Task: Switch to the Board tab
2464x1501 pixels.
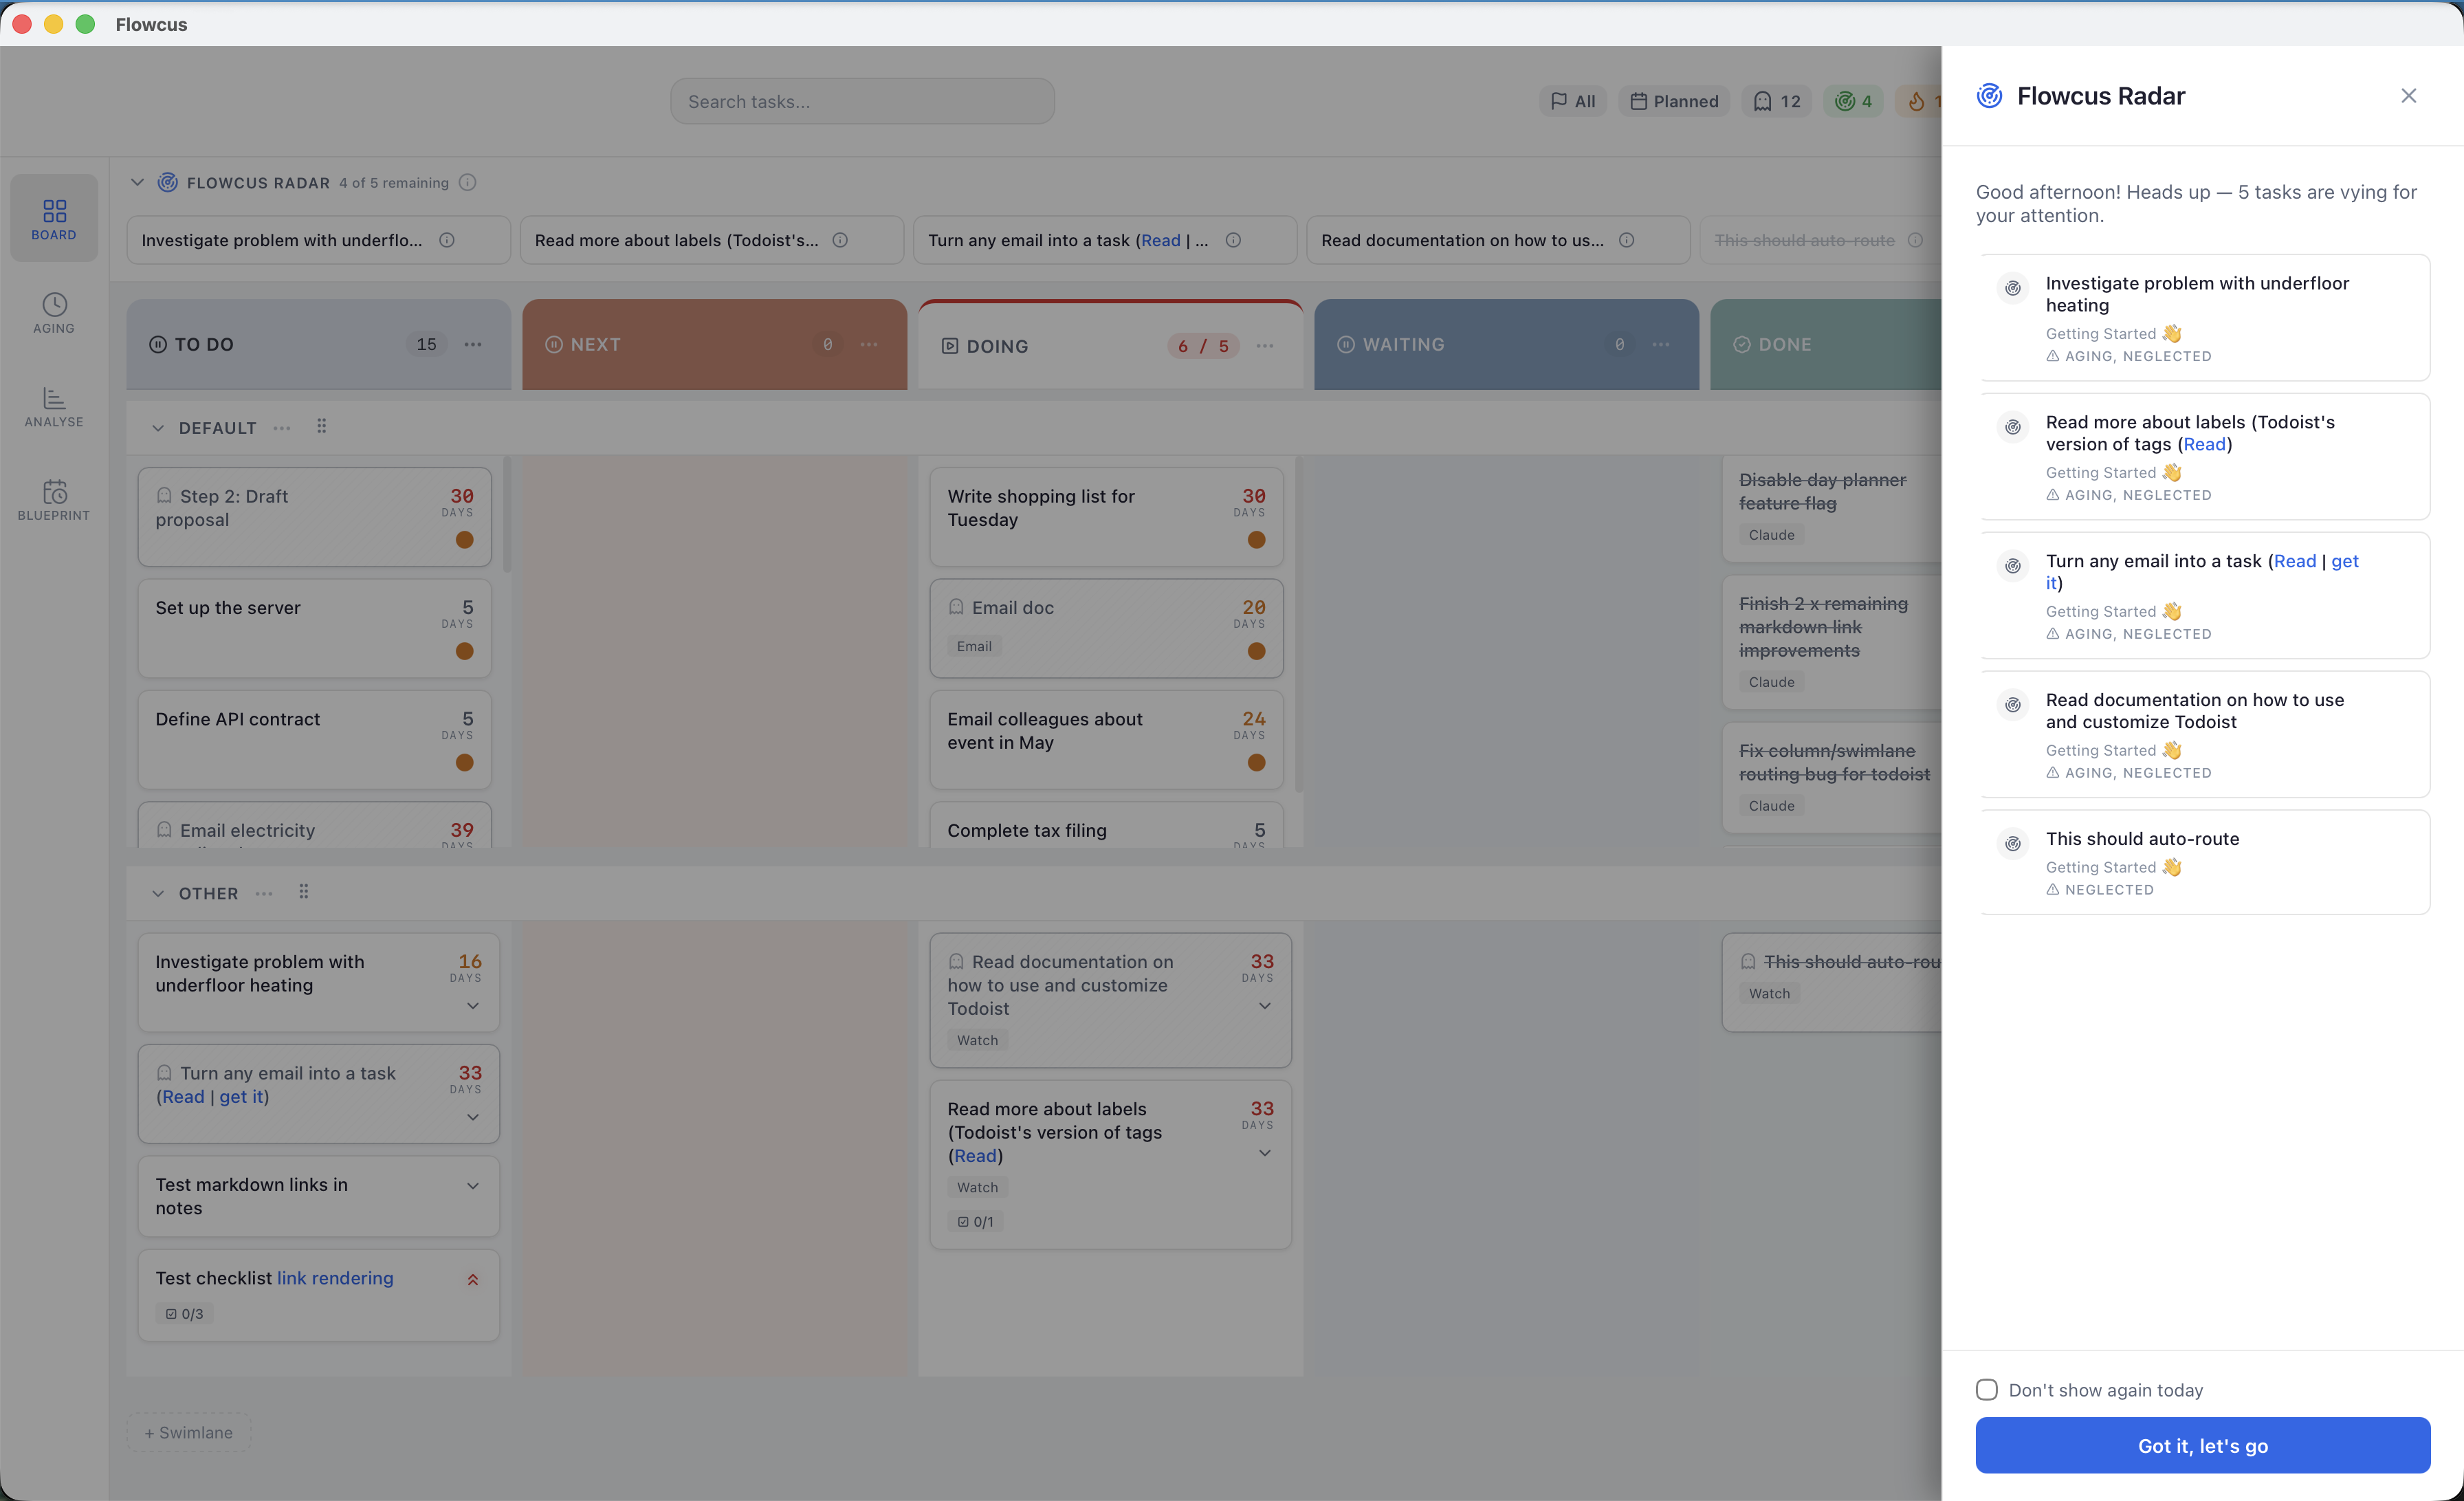Action: [x=54, y=219]
